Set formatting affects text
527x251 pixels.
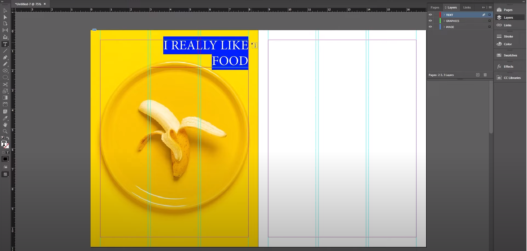(x=8, y=152)
